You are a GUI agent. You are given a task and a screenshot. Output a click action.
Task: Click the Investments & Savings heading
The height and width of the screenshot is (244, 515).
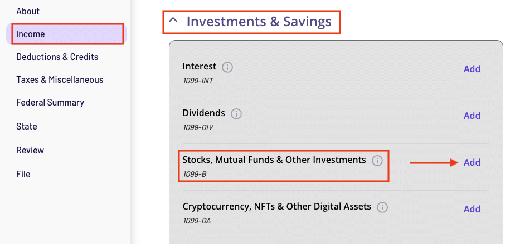[x=259, y=22]
